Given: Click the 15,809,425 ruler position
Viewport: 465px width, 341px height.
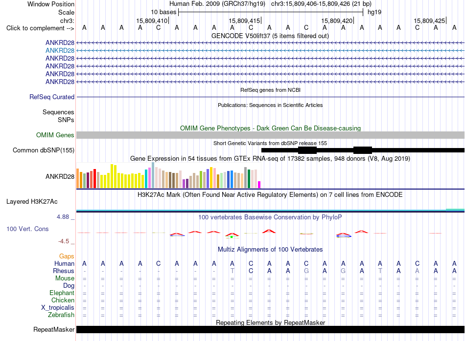Looking at the screenshot, I should point(429,21).
